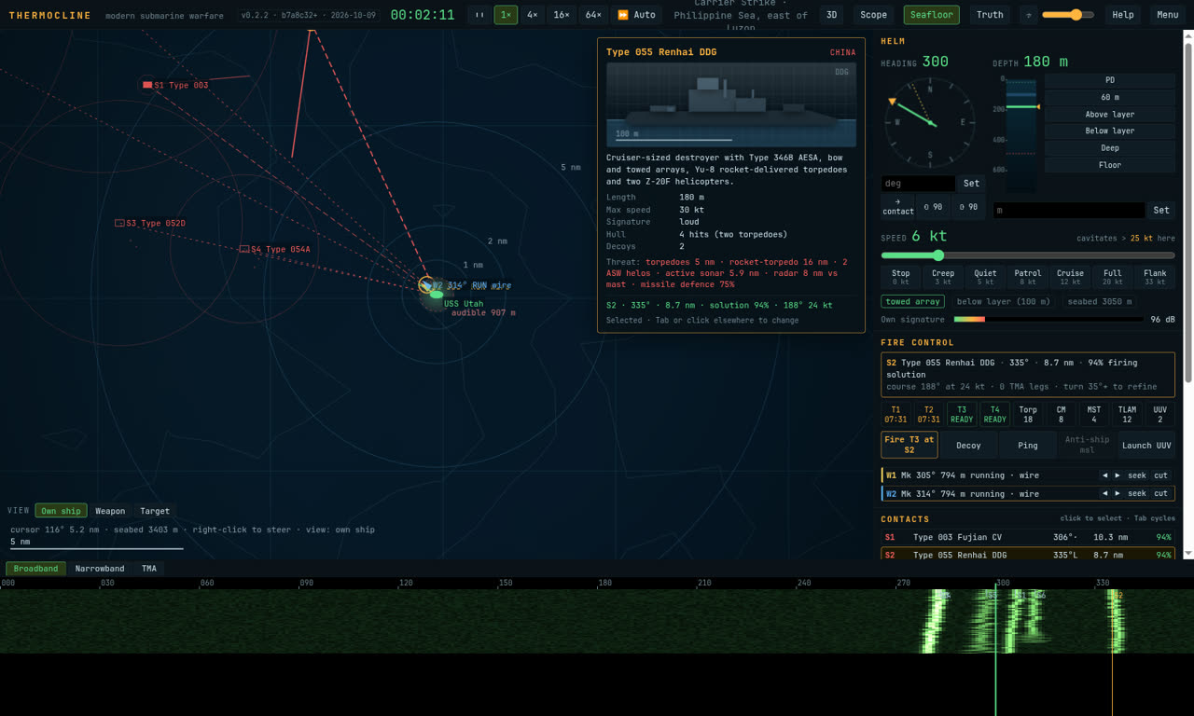The height and width of the screenshot is (716, 1194).
Task: Focus the heading deg input field
Action: (x=918, y=184)
